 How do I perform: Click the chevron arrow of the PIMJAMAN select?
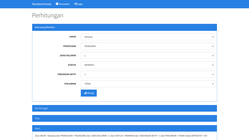(x=213, y=84)
